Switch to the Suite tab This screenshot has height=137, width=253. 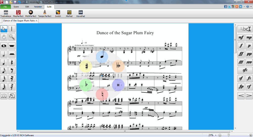coord(49,7)
